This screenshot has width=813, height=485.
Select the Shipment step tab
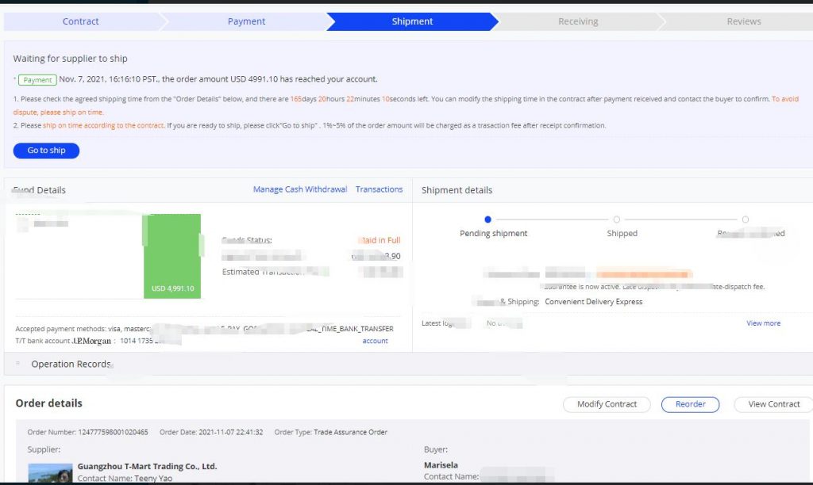(x=412, y=21)
